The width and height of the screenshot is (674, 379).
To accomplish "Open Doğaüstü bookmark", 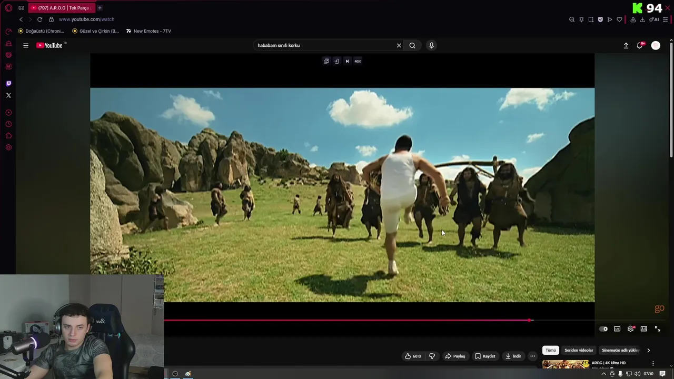I will [x=41, y=31].
